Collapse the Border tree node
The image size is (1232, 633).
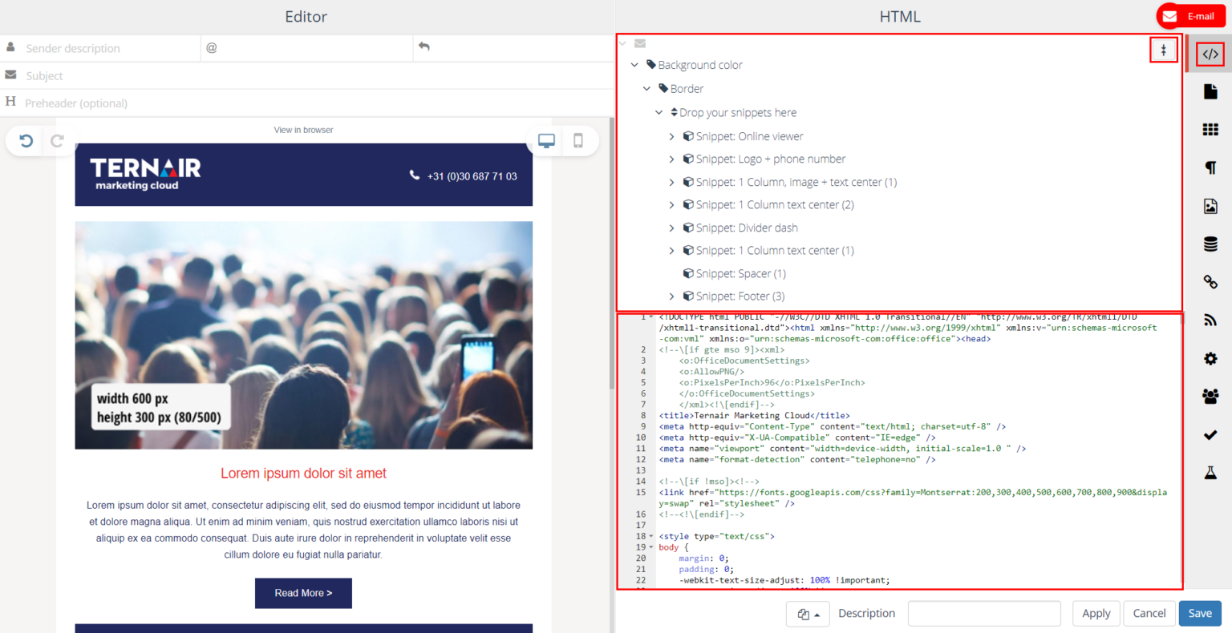click(x=646, y=89)
